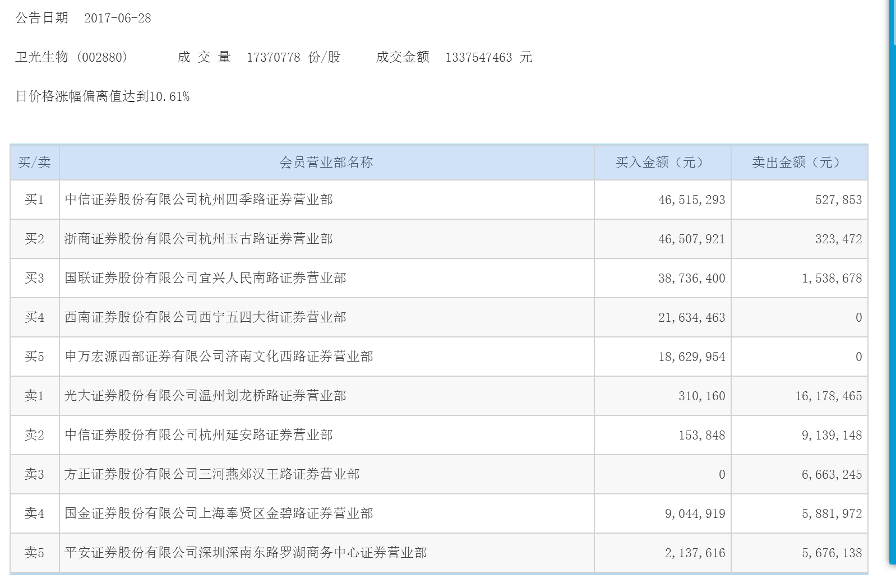Screen dimensions: 896x583
Task: Click buy amount 9,044,919
Action: (x=695, y=514)
